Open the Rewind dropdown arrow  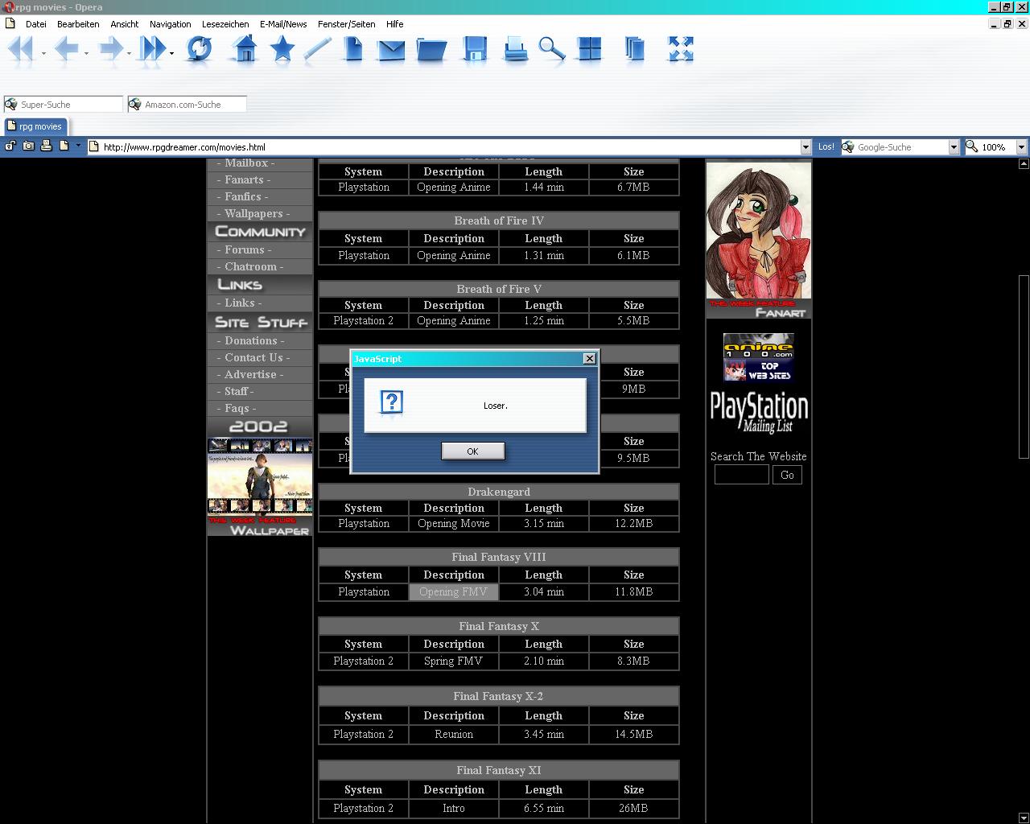tap(43, 54)
